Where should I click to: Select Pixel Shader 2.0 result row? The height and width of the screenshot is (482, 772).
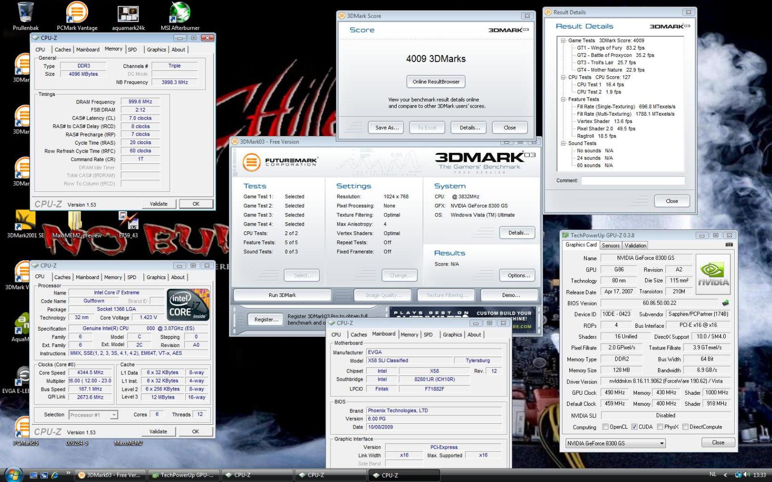point(606,129)
